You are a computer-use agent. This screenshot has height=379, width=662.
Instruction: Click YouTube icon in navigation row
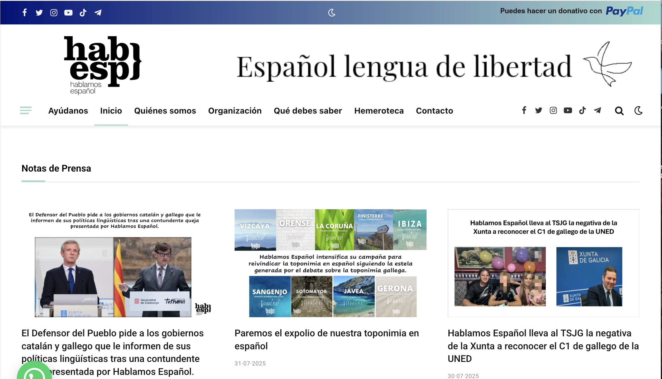[x=568, y=110]
